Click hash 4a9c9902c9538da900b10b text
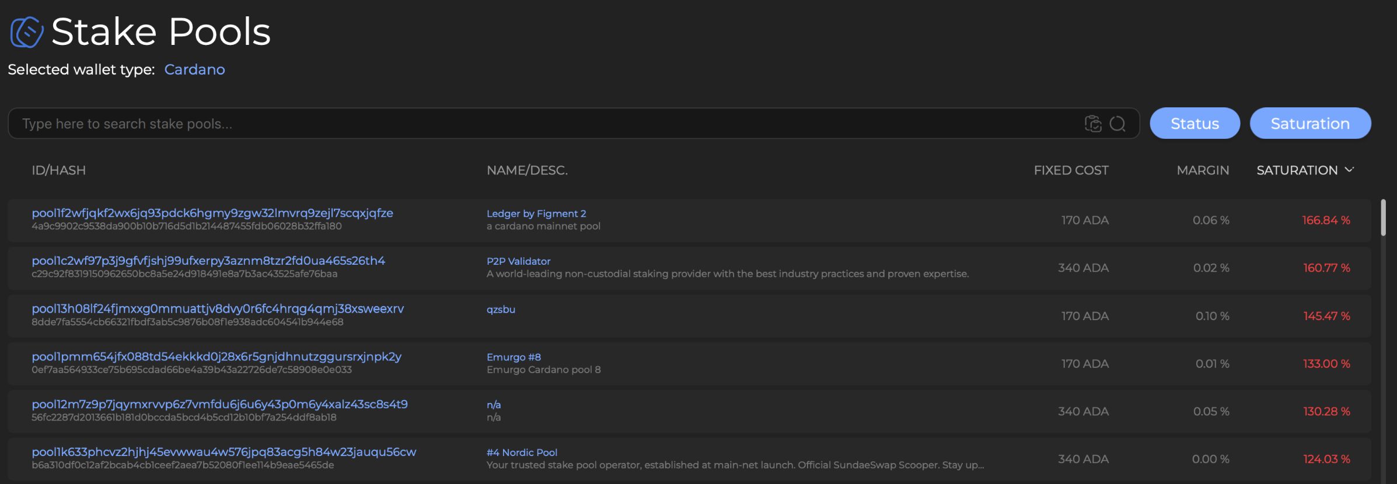This screenshot has width=1397, height=484. [187, 226]
